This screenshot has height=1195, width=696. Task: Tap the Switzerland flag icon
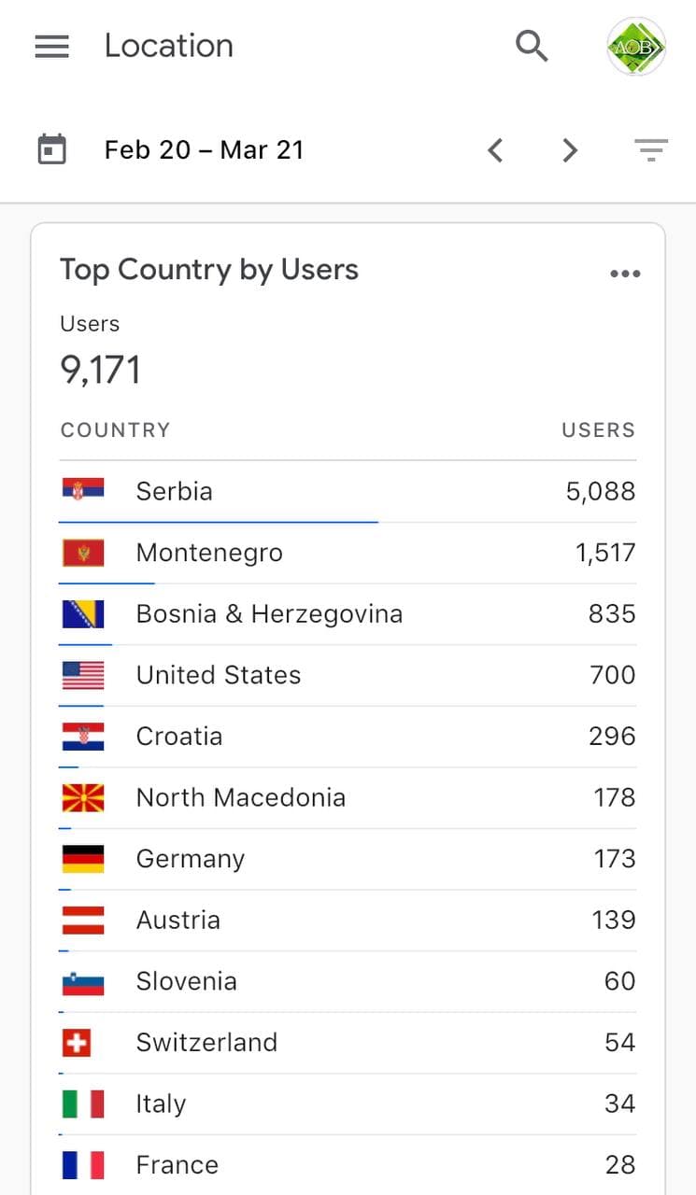77,1042
